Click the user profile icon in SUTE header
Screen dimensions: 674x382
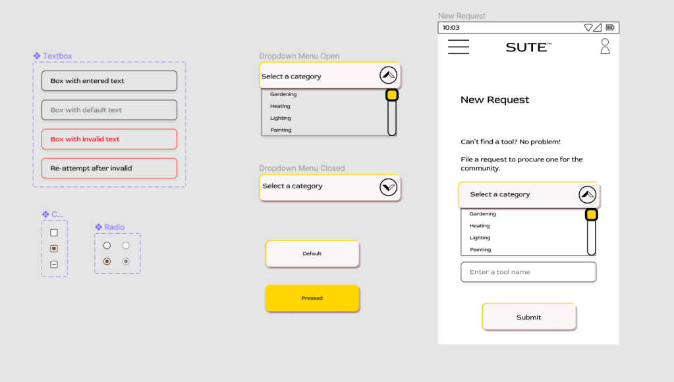click(605, 46)
